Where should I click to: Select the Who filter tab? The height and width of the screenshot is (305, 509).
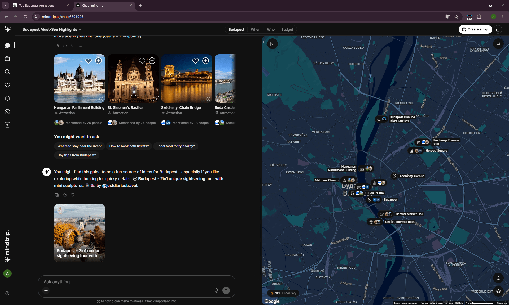271,29
